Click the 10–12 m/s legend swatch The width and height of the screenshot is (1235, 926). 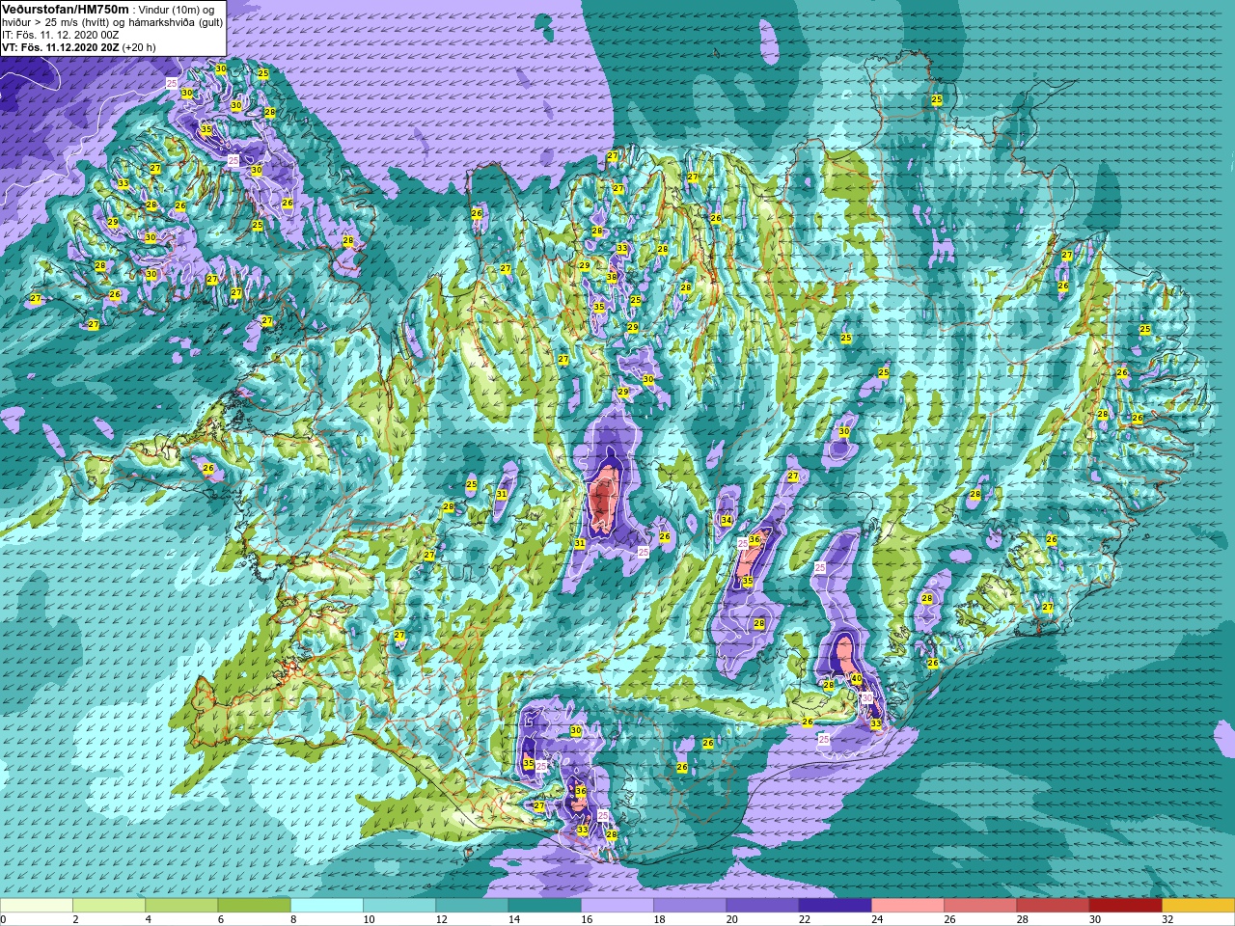tap(399, 906)
